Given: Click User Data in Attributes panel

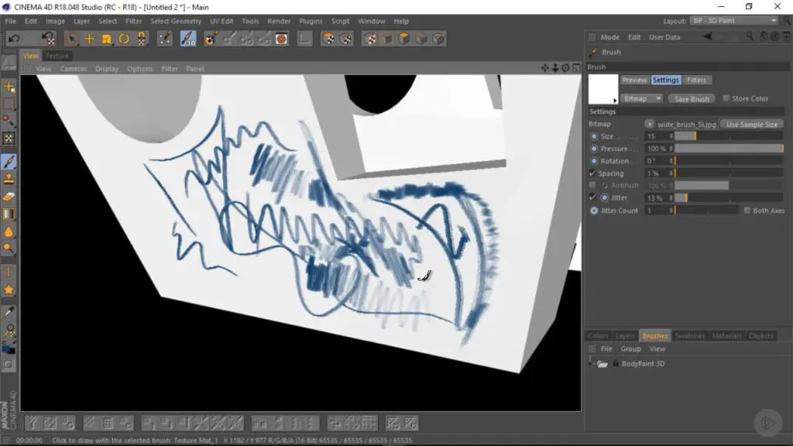Looking at the screenshot, I should pos(664,37).
